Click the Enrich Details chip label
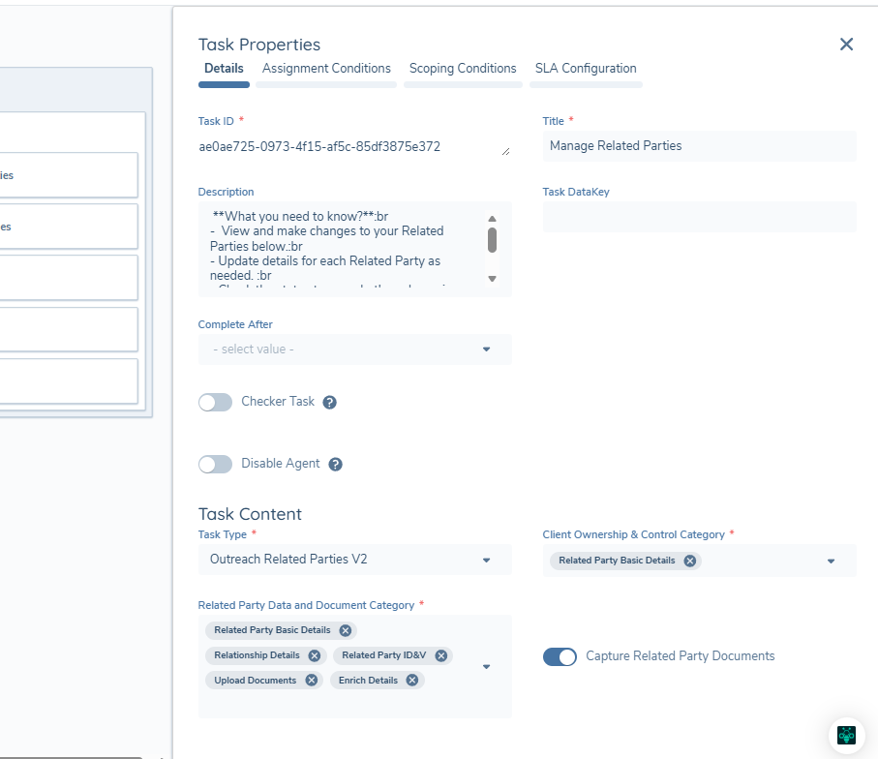 click(x=368, y=680)
